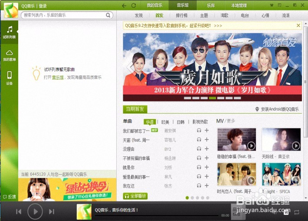308x221 pixels.
Task: Open the 试听列表 music note sidebar icon
Action: click(x=9, y=32)
